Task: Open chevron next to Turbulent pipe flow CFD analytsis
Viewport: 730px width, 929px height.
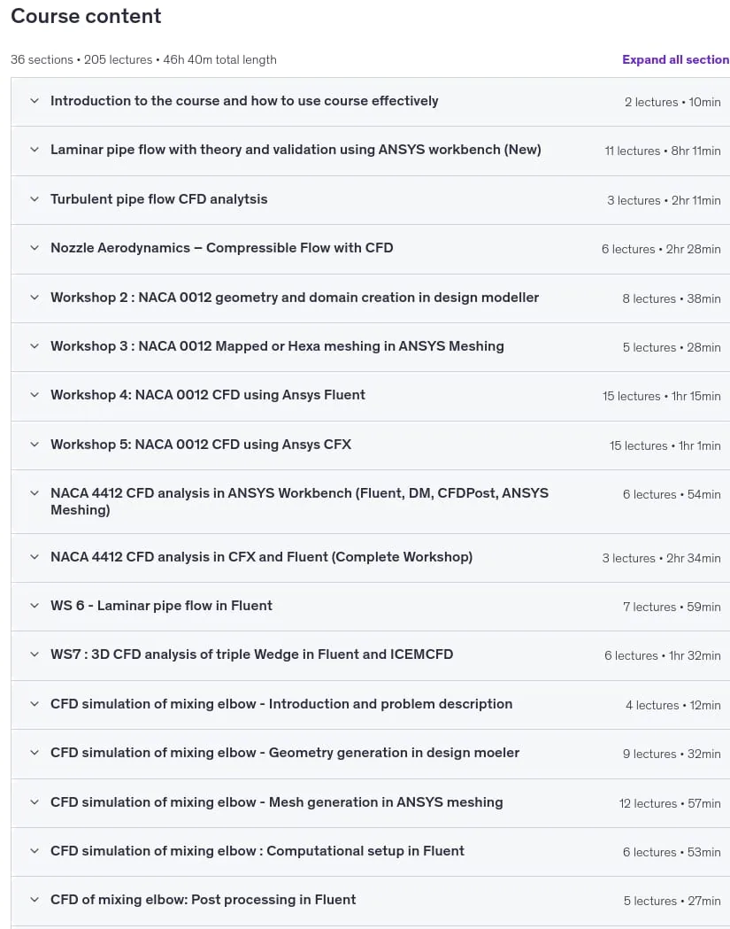Action: [35, 199]
